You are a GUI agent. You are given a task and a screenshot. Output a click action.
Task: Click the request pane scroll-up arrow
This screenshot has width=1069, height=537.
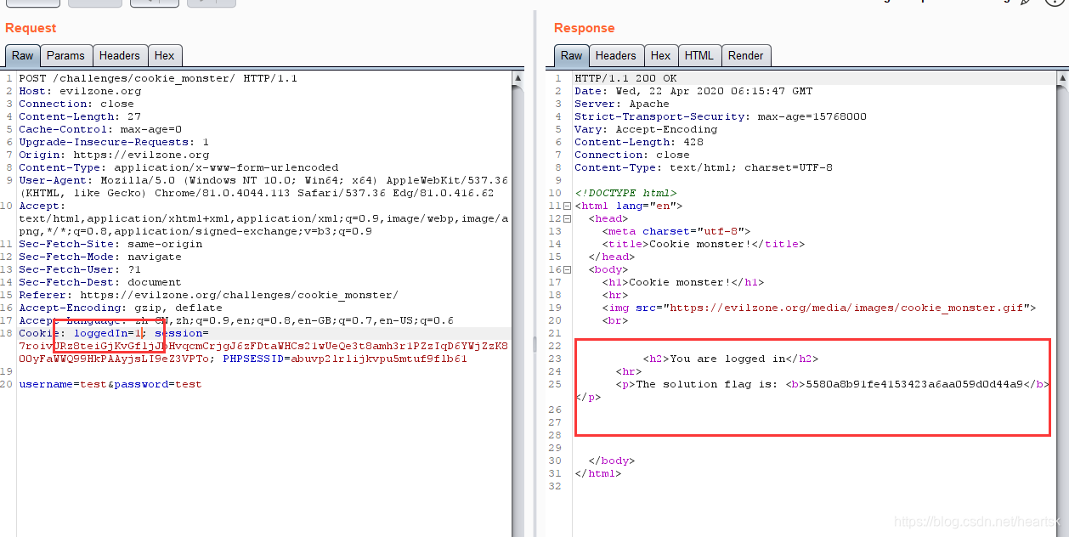(518, 78)
